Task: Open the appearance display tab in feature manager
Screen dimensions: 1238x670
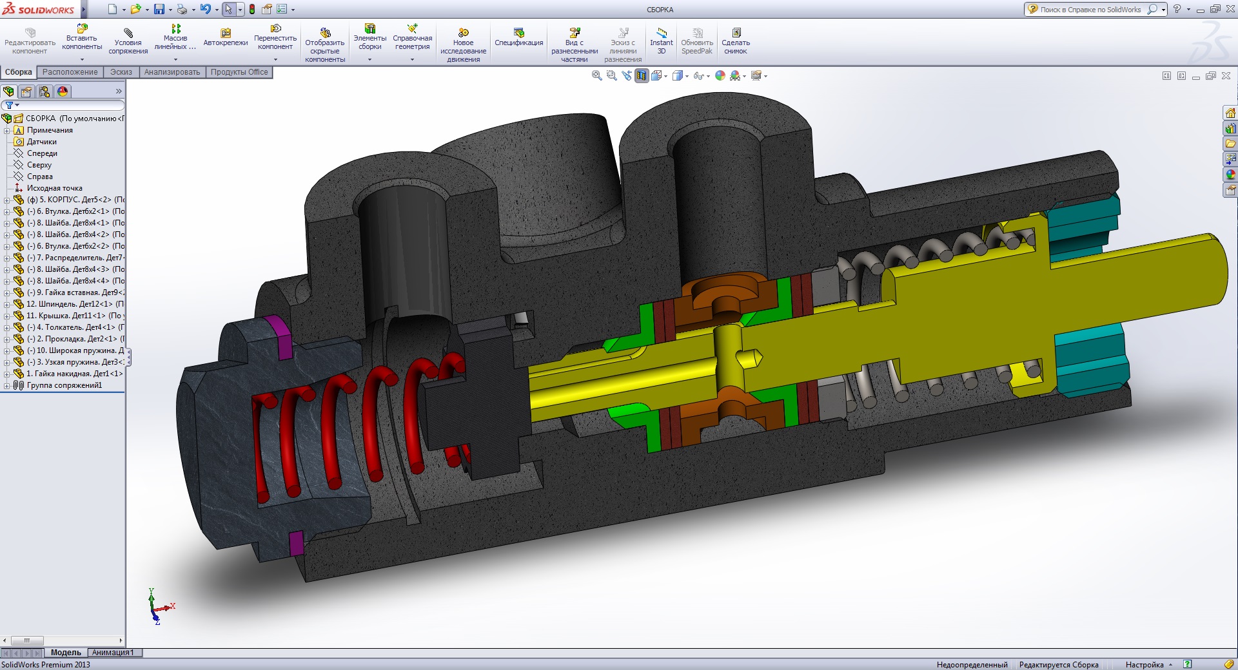Action: 63,91
